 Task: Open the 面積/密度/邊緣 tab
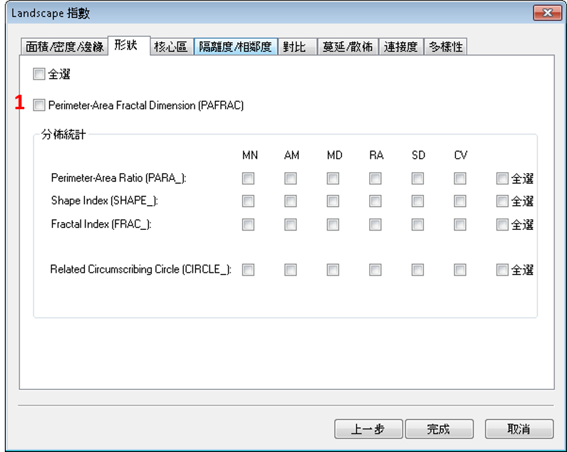tap(65, 46)
